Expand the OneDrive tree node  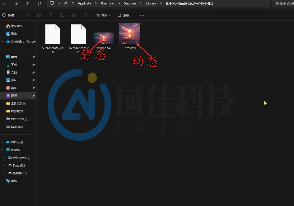click(x=2, y=41)
